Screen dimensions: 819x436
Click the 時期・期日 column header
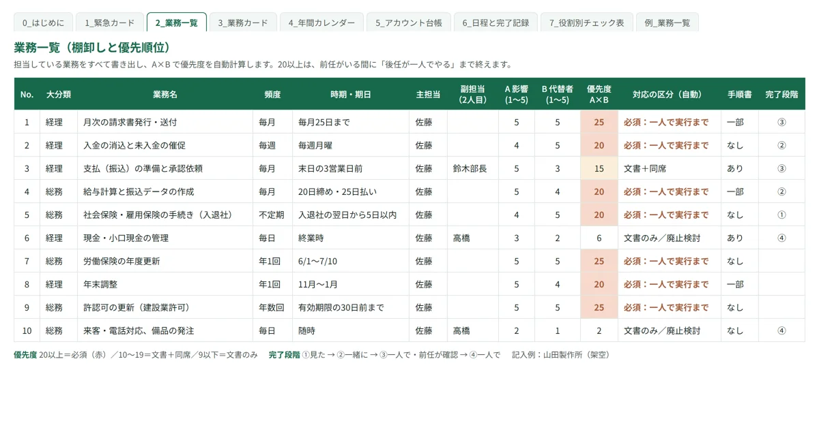coord(351,94)
